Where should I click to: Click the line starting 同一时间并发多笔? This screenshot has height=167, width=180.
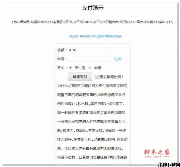[x=91, y=113]
